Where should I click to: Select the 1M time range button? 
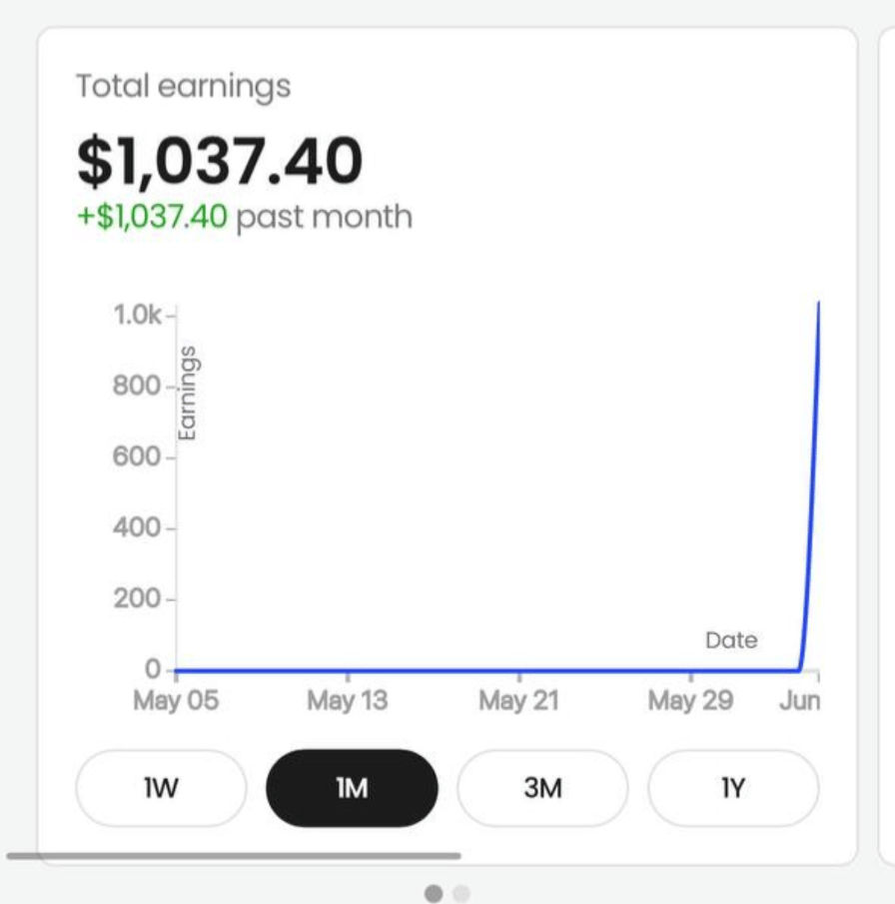352,788
